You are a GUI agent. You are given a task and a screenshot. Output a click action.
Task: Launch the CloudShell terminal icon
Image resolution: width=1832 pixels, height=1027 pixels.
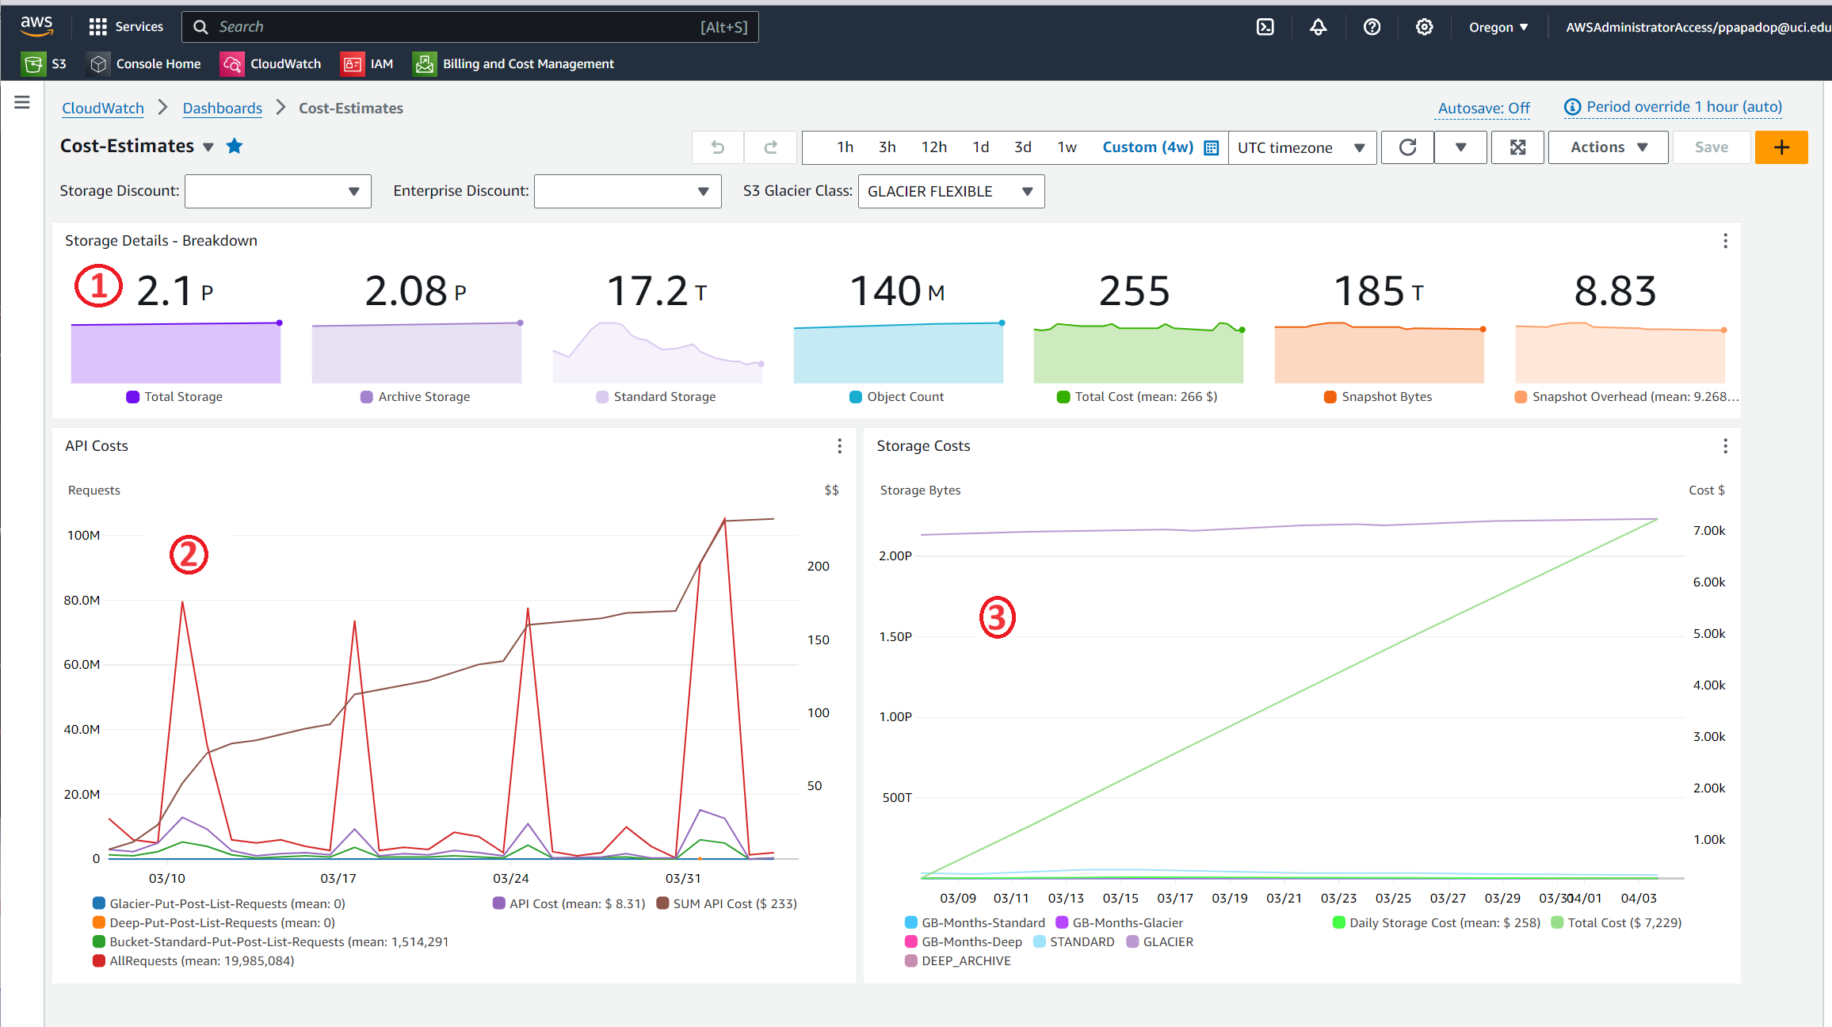click(1265, 27)
